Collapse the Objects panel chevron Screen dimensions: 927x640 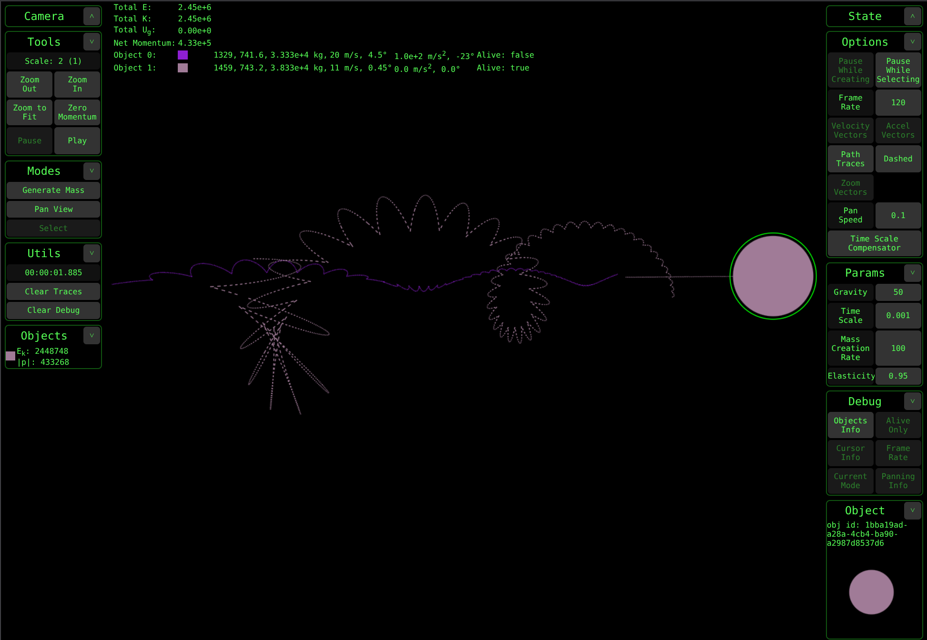click(92, 336)
